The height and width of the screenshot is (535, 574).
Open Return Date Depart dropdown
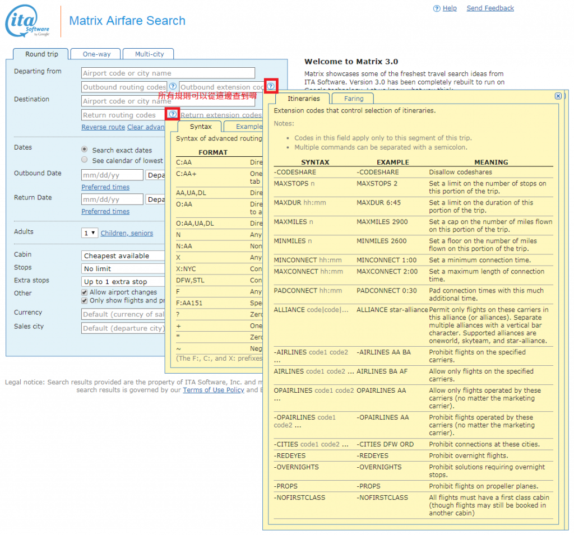(155, 199)
